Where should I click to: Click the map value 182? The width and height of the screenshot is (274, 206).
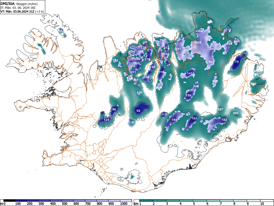point(224,120)
